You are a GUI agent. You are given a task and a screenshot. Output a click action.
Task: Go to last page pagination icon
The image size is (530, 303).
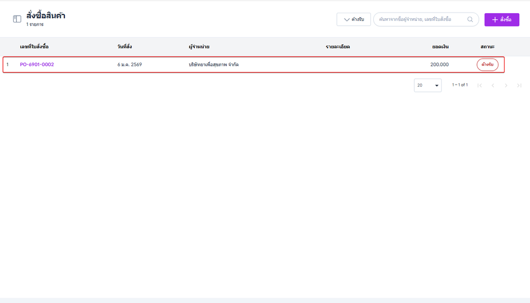[519, 85]
